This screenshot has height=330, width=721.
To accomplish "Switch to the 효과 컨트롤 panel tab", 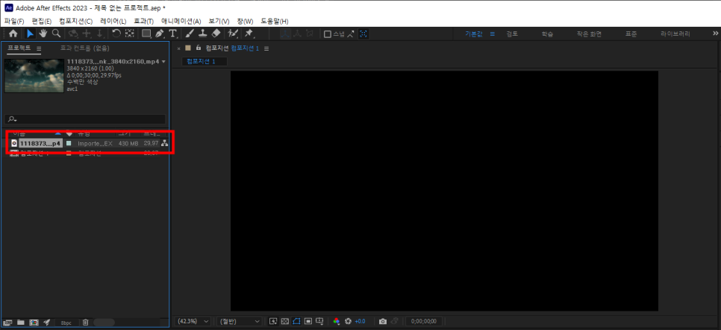I will click(84, 48).
